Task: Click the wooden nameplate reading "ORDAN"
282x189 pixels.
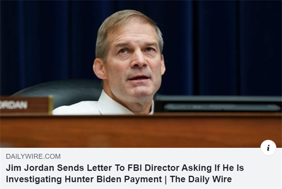Action: tap(26, 105)
